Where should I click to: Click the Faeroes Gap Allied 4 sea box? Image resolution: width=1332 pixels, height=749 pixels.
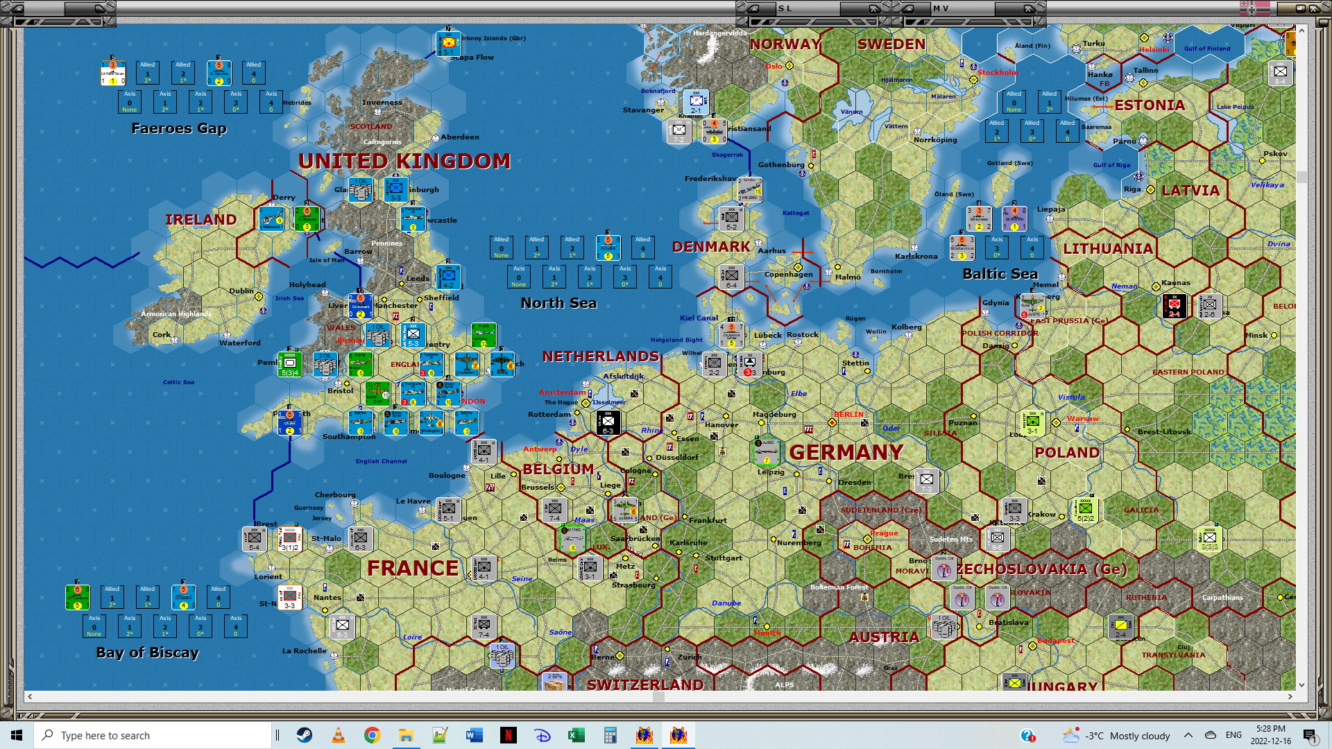pos(254,73)
